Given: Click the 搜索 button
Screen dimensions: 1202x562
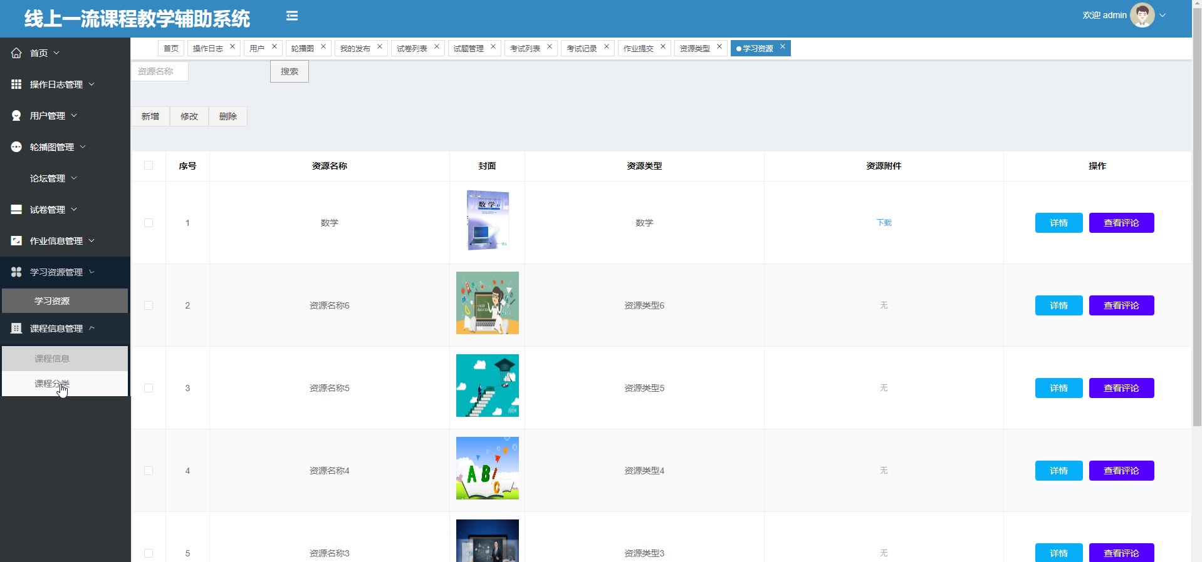Looking at the screenshot, I should tap(290, 71).
